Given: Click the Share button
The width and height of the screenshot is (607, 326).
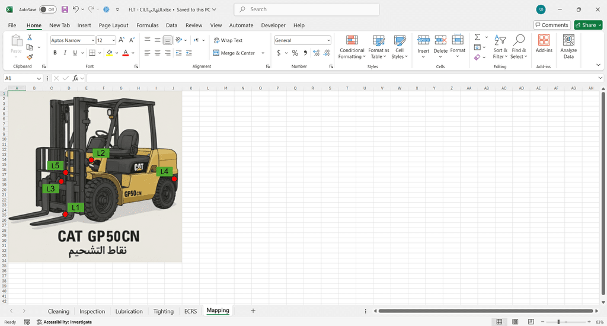Looking at the screenshot, I should point(588,25).
